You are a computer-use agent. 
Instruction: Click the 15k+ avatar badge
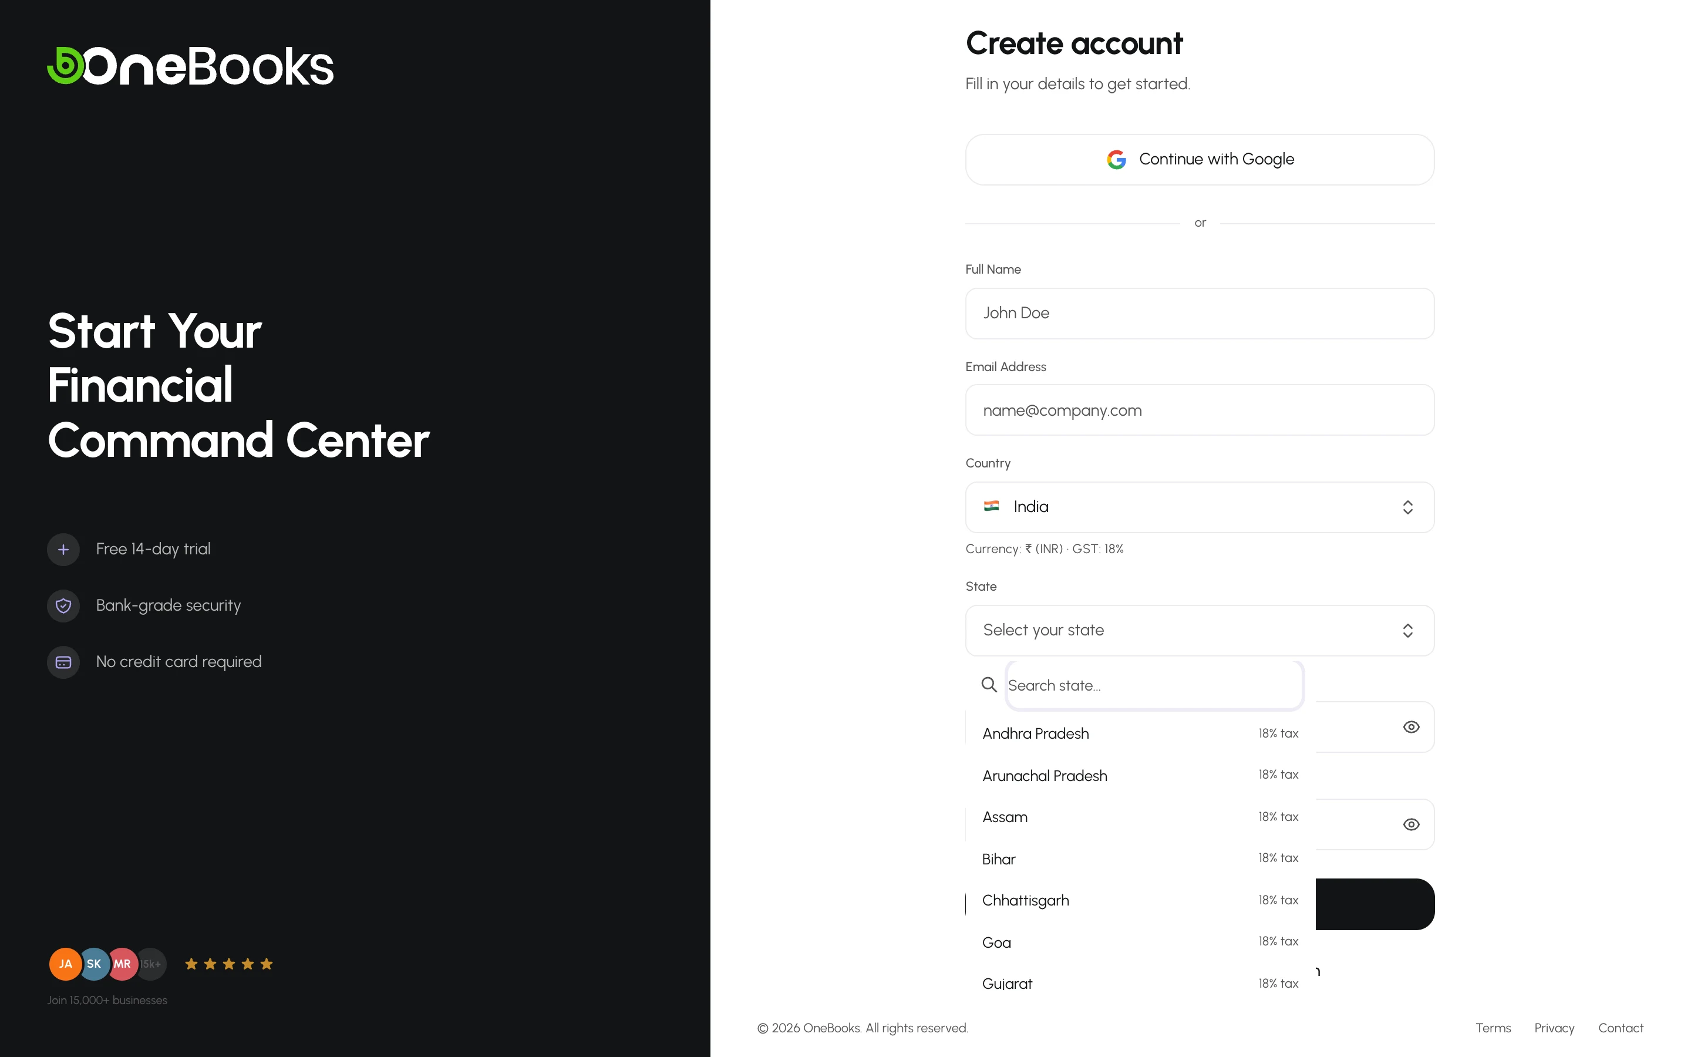pyautogui.click(x=151, y=964)
